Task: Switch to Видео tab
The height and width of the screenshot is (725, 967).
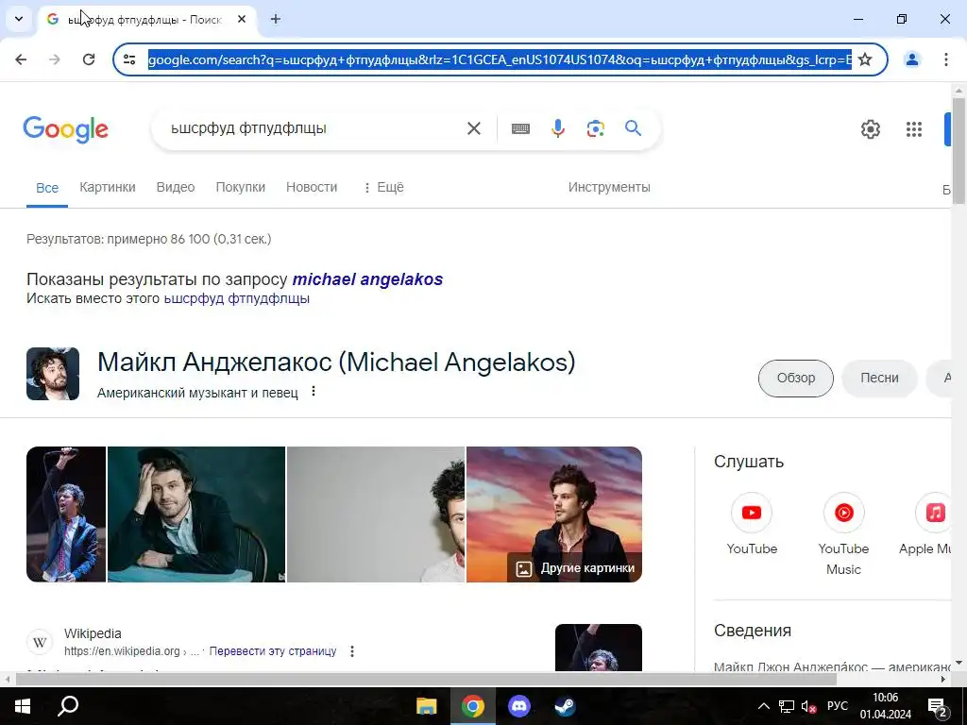Action: 176,187
